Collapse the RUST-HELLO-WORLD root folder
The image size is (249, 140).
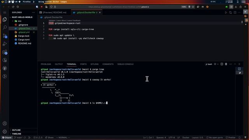[22, 17]
